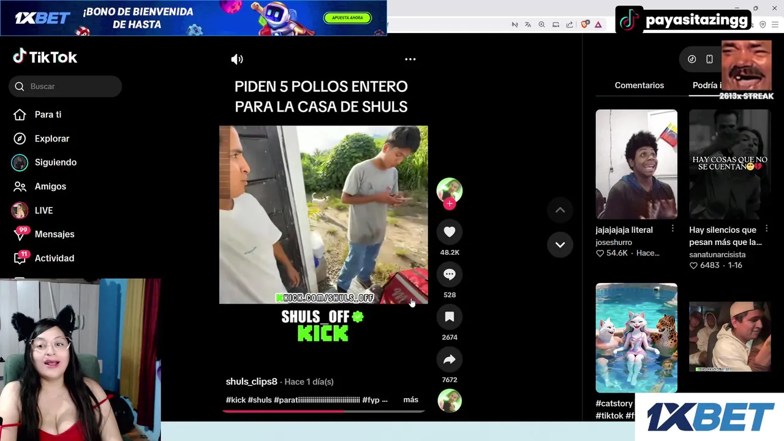
Task: Save the video with bookmark icon
Action: tap(450, 317)
